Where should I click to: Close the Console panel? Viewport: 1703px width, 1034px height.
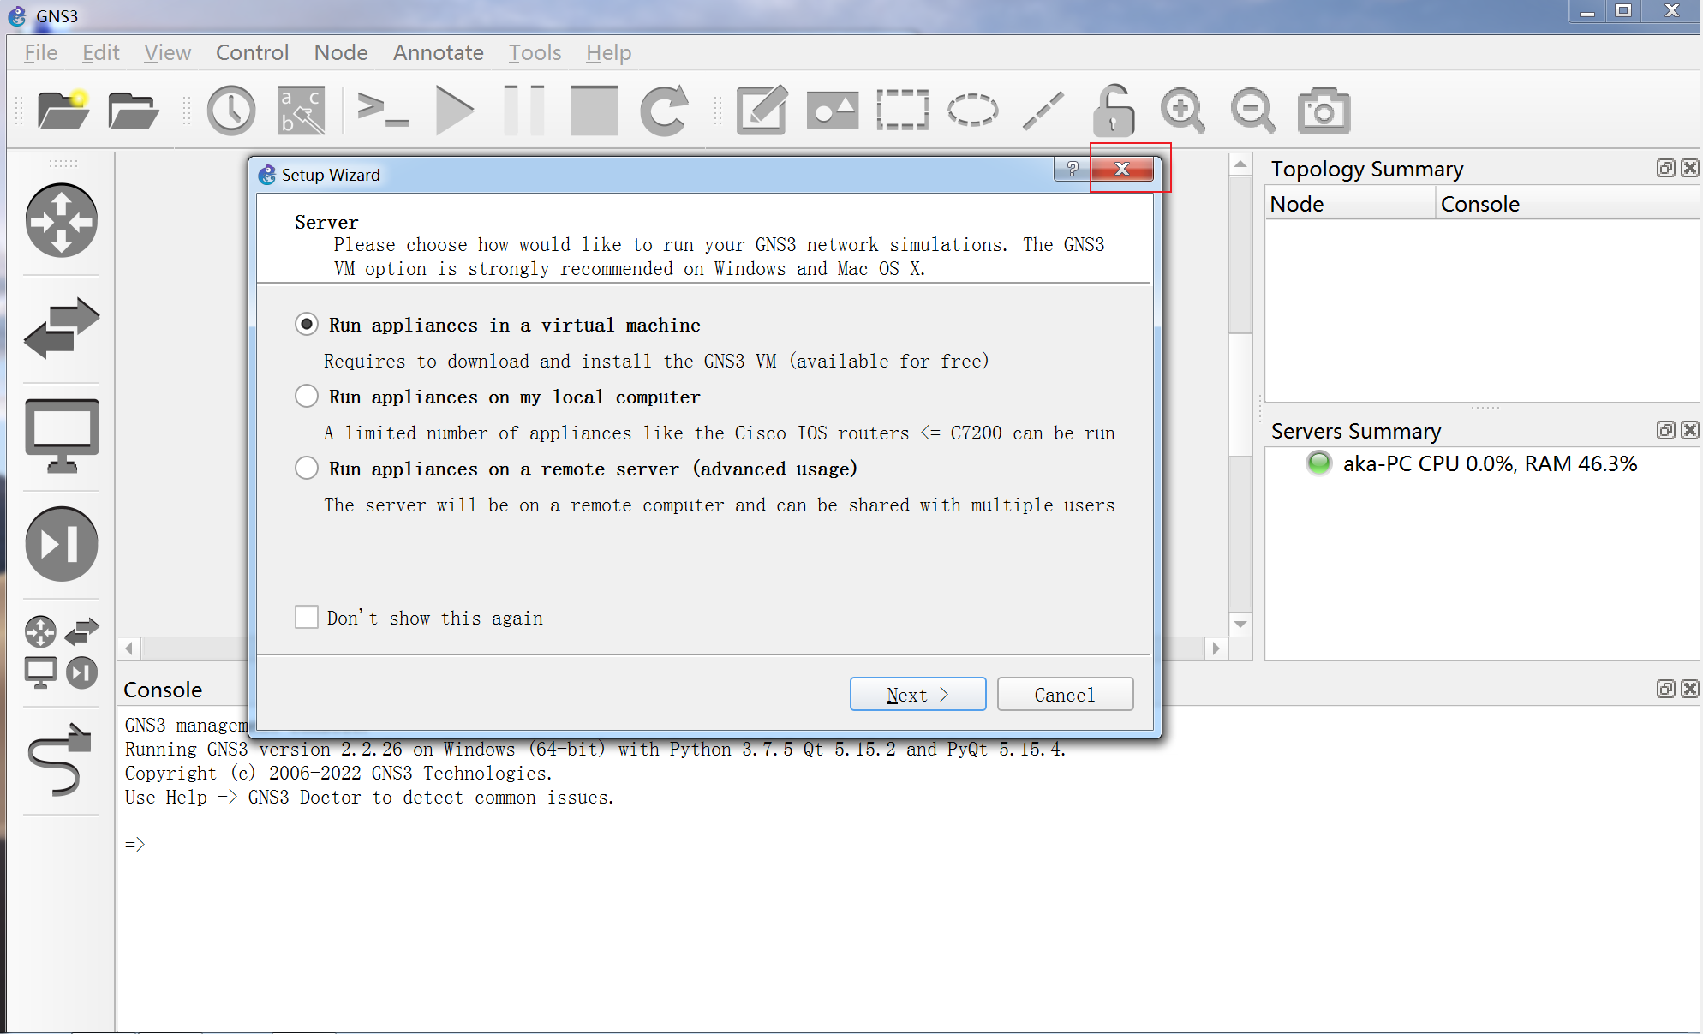click(1689, 689)
